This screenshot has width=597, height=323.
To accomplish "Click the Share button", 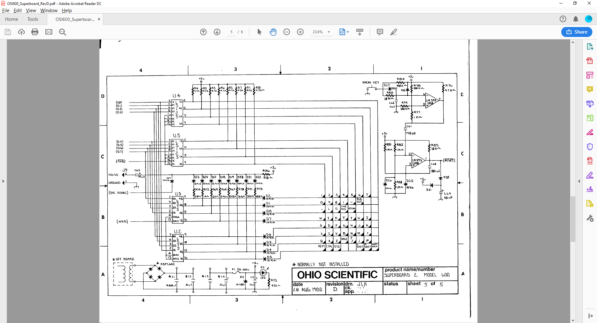I will [577, 32].
